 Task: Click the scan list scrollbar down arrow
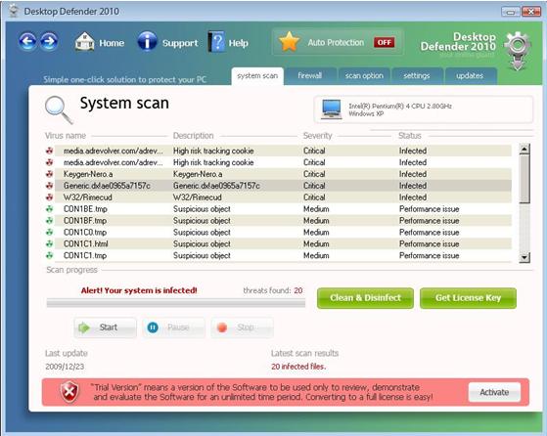[524, 258]
